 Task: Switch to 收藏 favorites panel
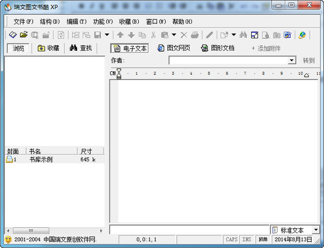coord(49,48)
